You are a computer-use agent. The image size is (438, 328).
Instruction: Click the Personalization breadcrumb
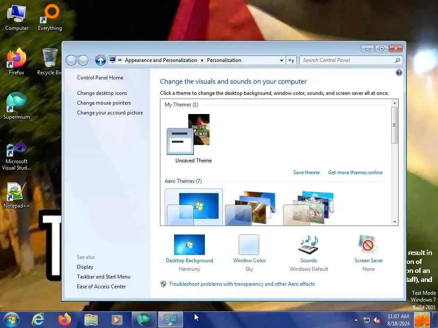click(224, 60)
